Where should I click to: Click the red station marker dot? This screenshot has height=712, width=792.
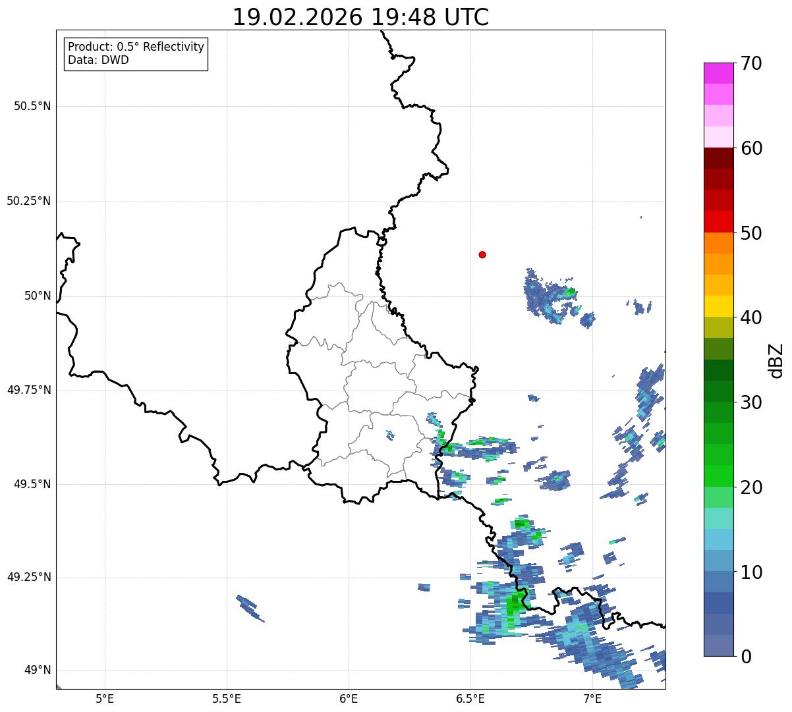click(482, 255)
